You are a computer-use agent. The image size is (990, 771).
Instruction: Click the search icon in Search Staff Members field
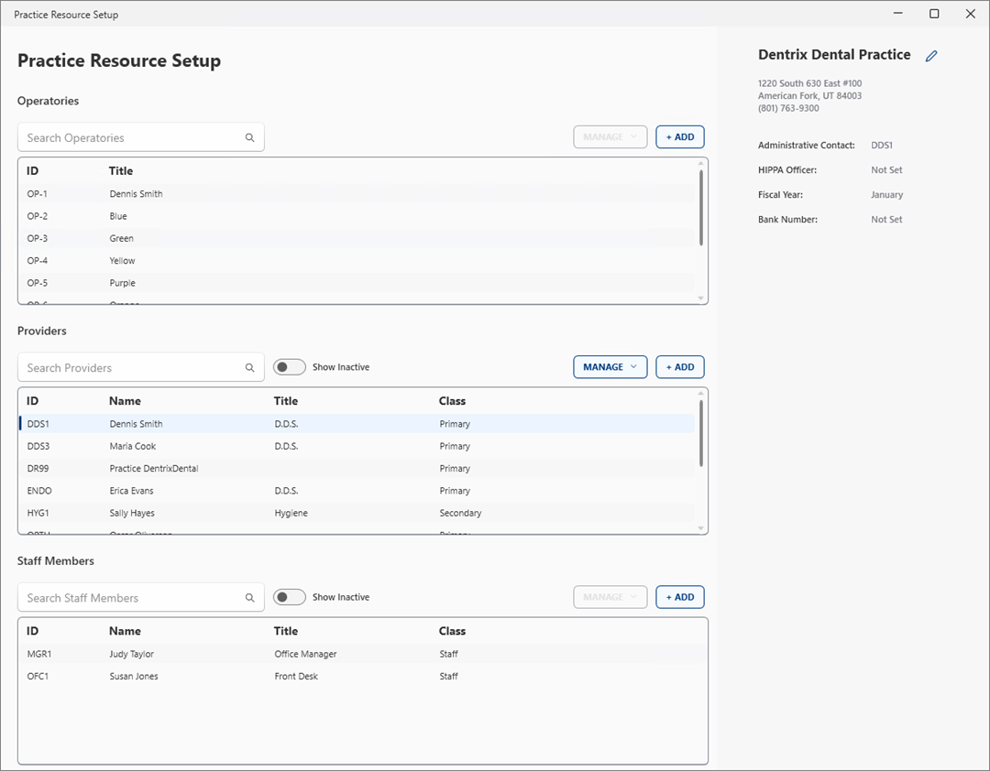click(x=249, y=596)
